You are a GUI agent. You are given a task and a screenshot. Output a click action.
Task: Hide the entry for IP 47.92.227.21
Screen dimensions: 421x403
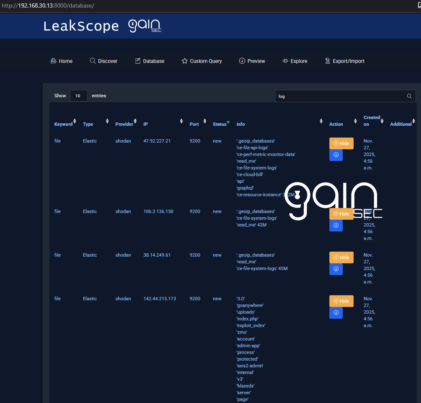341,143
